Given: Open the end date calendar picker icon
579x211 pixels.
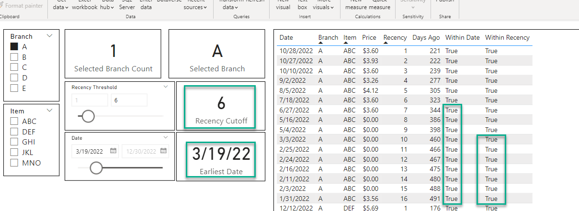Looking at the screenshot, I should click(x=164, y=151).
